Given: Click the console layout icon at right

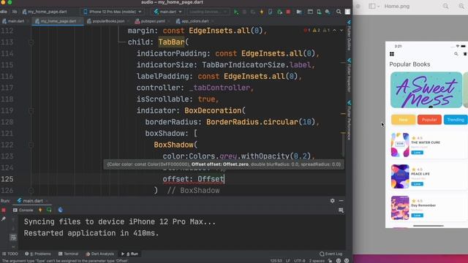Looking at the screenshot, I should (341, 210).
